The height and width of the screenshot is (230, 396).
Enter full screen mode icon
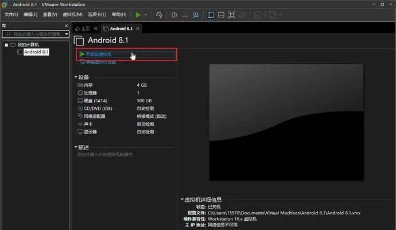[x=232, y=15]
